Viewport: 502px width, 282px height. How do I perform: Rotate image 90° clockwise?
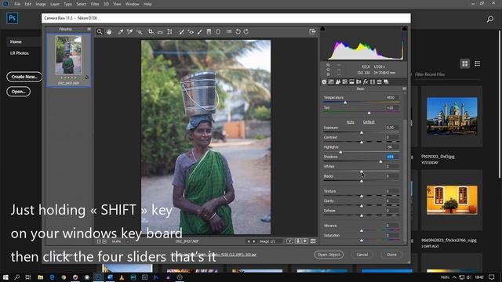pos(246,31)
